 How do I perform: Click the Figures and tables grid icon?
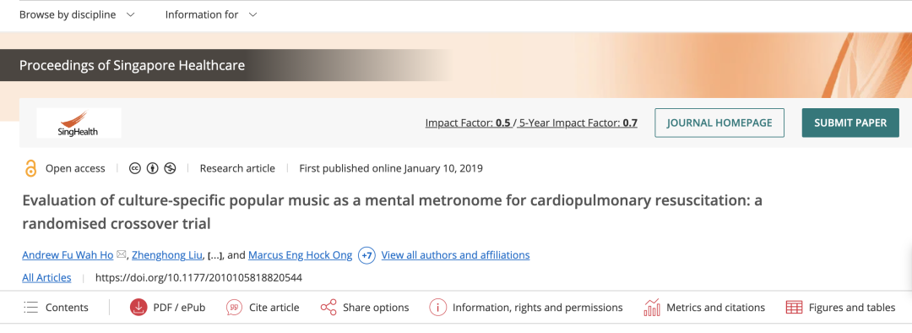(794, 308)
